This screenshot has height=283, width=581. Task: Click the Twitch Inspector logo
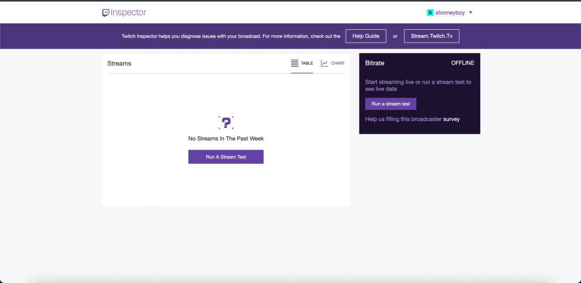[x=124, y=12]
